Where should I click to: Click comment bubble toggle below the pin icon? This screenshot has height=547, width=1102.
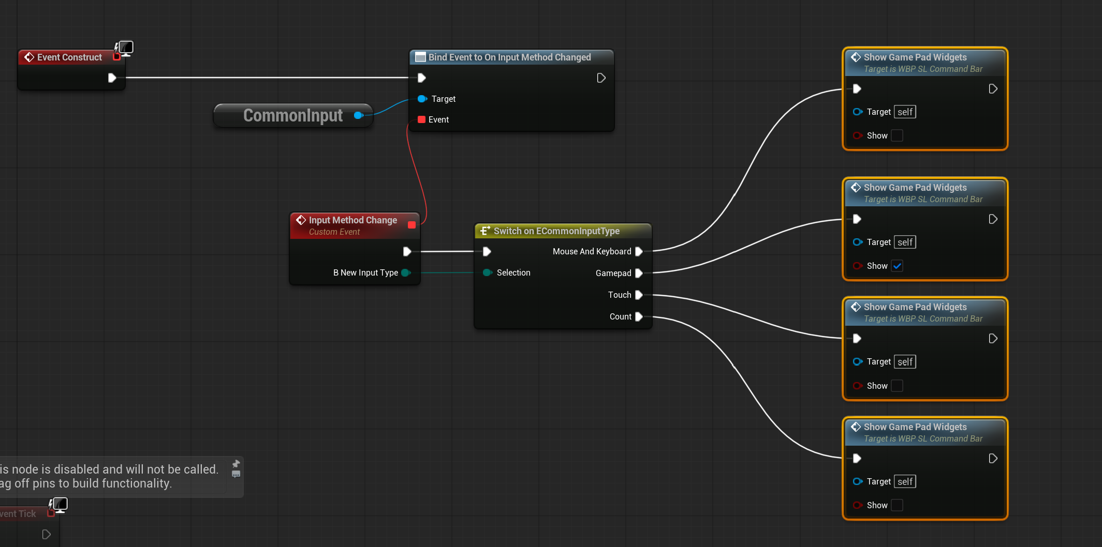(x=236, y=474)
